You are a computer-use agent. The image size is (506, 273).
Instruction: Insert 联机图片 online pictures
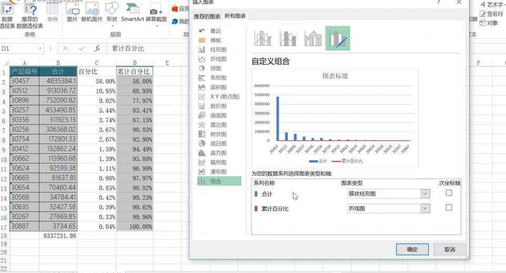point(92,12)
